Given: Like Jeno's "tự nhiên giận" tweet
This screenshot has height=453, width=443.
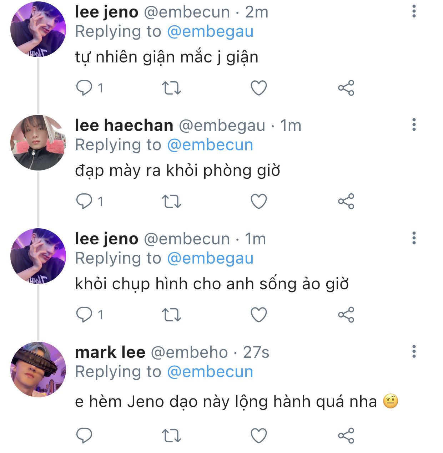Looking at the screenshot, I should (259, 88).
